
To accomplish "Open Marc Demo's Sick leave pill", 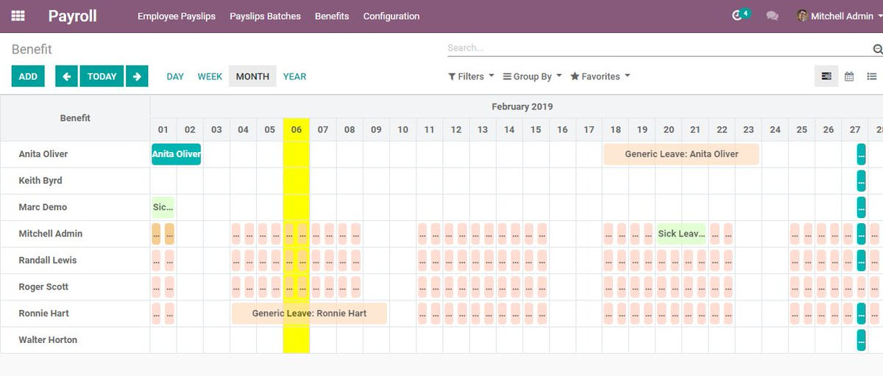I will pyautogui.click(x=163, y=207).
